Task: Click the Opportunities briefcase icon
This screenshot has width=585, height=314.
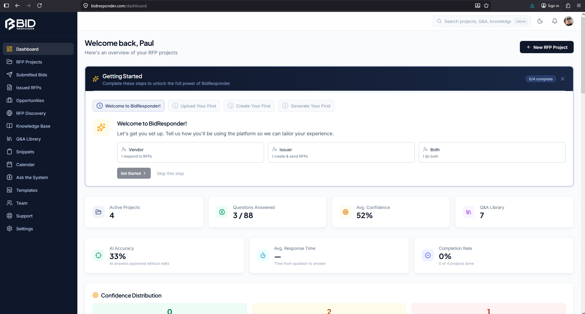Action: click(x=9, y=100)
